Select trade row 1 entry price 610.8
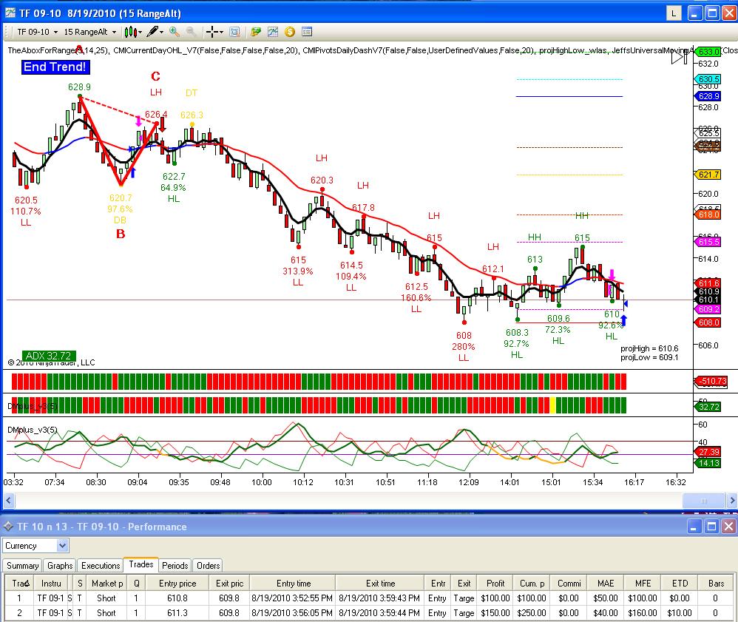Image resolution: width=738 pixels, height=622 pixels. click(177, 598)
